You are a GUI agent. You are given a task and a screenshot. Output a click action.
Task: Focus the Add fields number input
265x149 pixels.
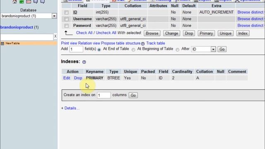click(76, 49)
